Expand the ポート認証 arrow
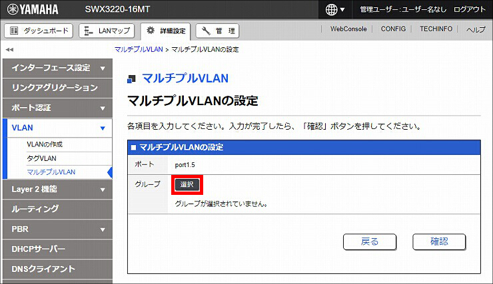This screenshot has width=493, height=284. point(103,108)
